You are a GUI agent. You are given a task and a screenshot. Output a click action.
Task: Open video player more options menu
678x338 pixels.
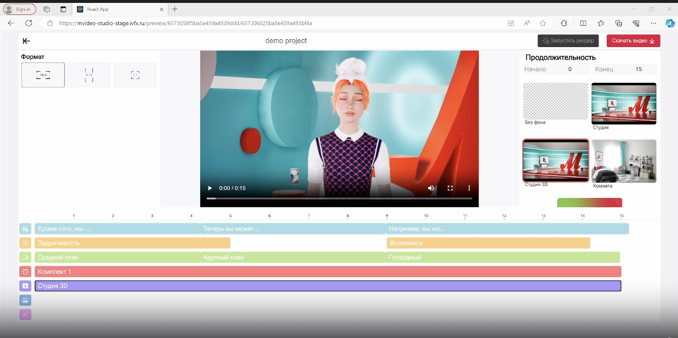(469, 188)
